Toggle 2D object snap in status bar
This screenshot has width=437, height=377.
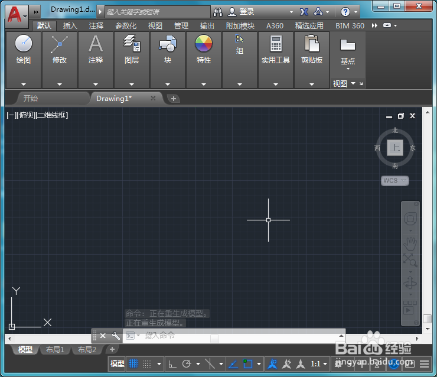pos(247,363)
